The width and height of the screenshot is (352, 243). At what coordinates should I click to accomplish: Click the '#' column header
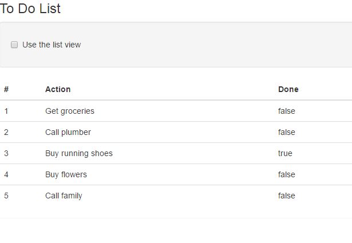coord(6,89)
